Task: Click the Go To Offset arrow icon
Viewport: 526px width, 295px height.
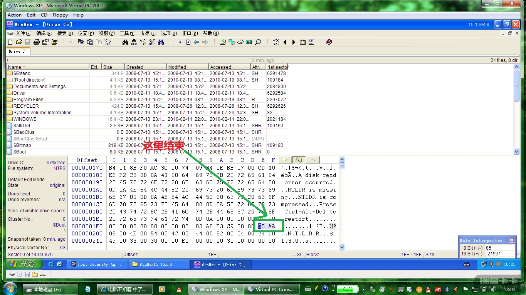Action: (x=178, y=42)
